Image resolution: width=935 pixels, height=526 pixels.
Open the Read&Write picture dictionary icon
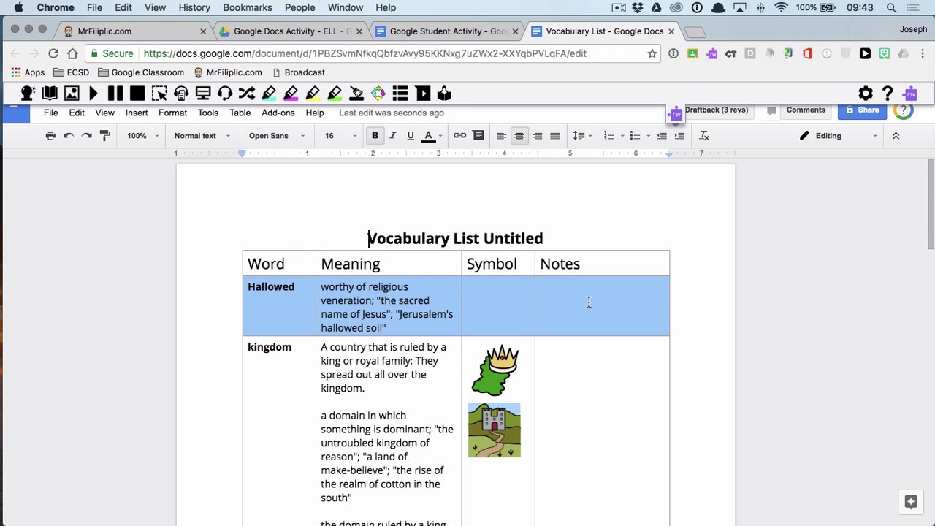72,94
